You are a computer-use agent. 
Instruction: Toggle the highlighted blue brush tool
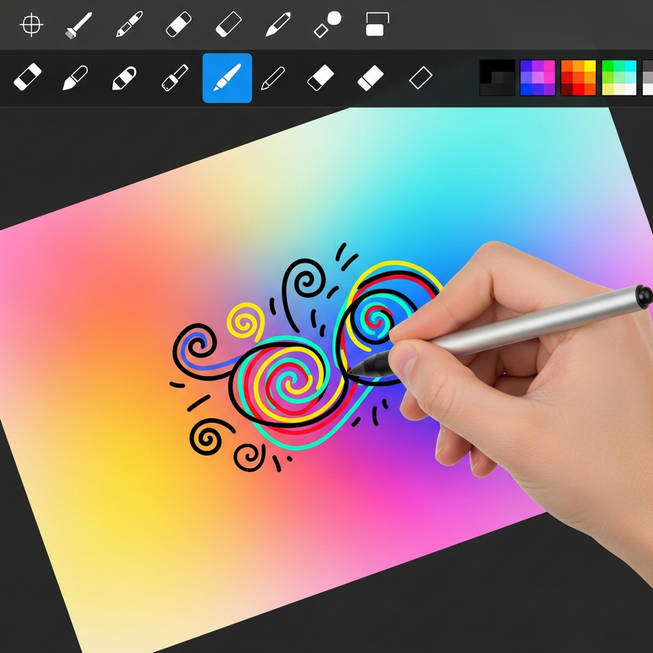(227, 78)
